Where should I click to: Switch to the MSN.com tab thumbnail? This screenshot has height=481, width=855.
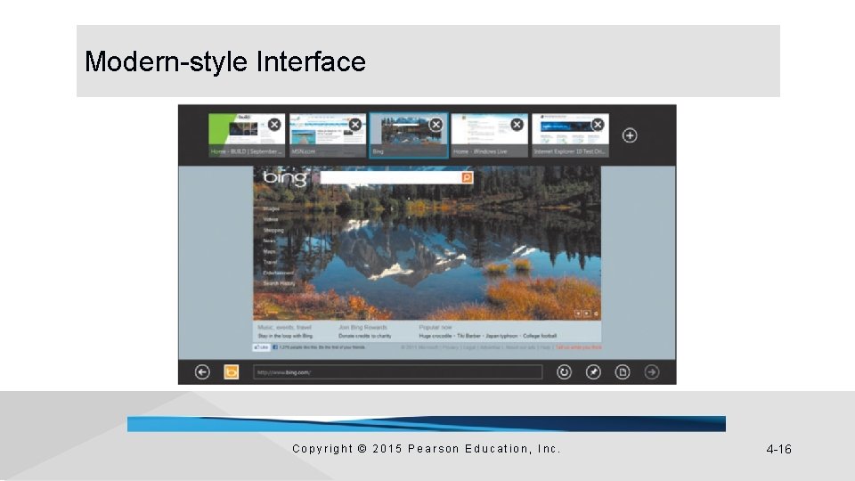coord(328,135)
